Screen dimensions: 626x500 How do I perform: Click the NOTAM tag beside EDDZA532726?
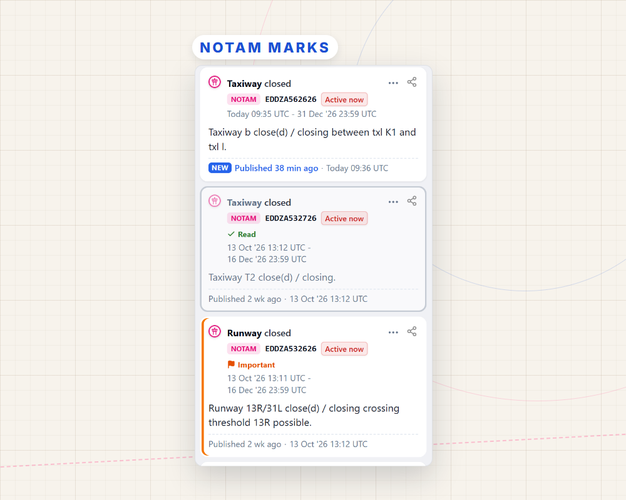244,218
